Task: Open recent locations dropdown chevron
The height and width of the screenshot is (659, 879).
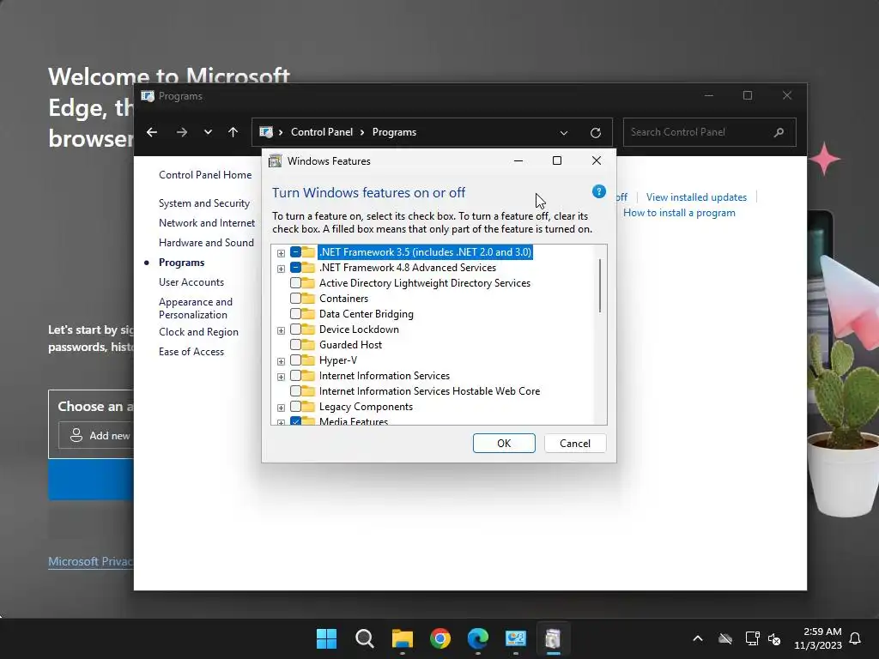Action: (208, 132)
